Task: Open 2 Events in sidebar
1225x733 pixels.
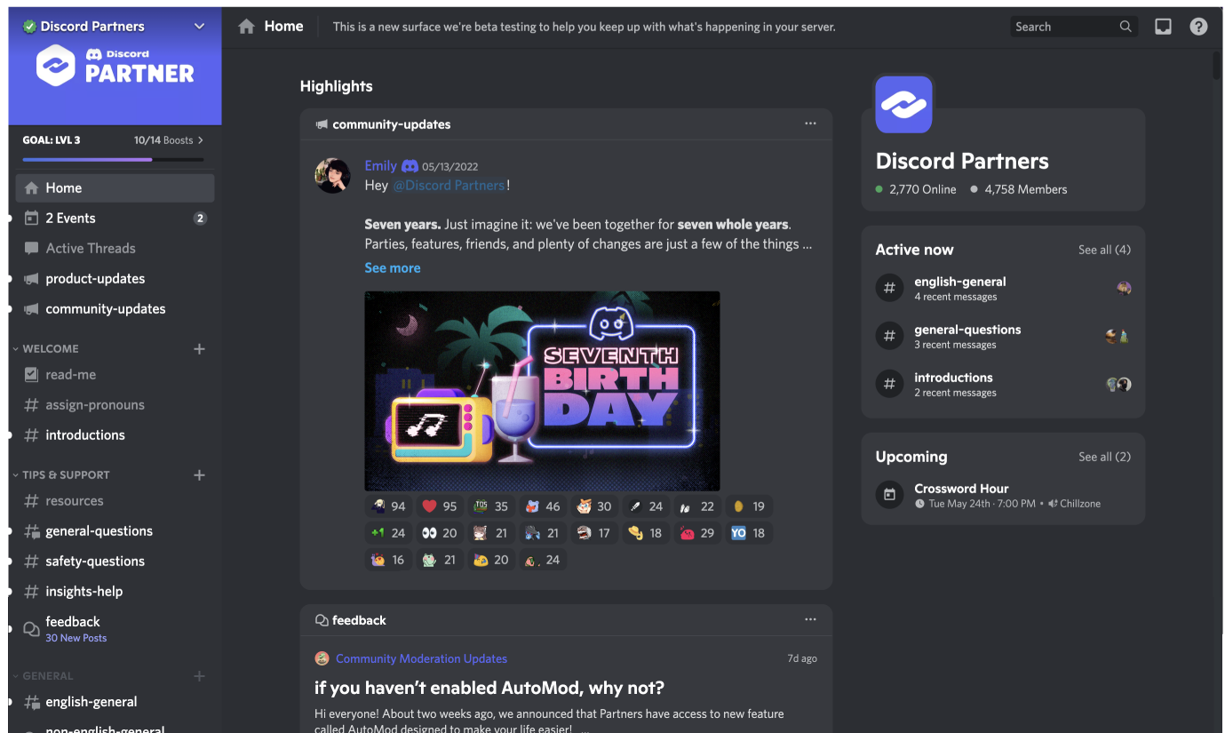Action: (x=115, y=219)
